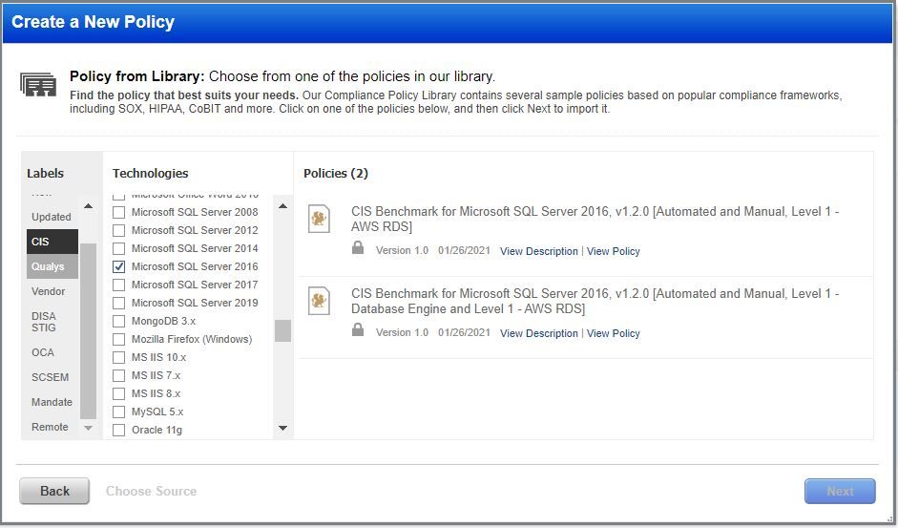Click the Policies (2) heading
The width and height of the screenshot is (898, 528).
click(x=336, y=173)
